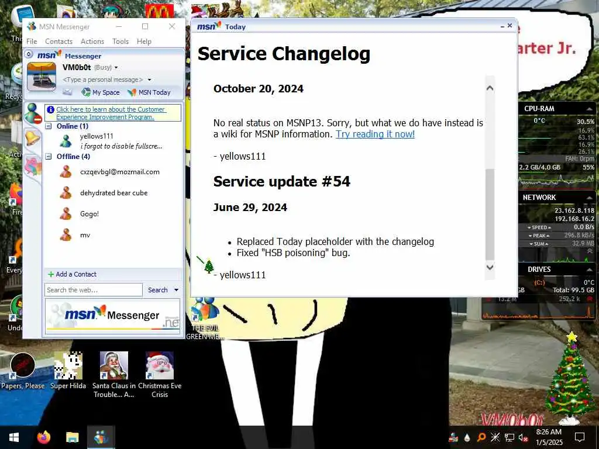Select the pink butterfly sidebar tab
Screen dimensions: 599x449
tap(33, 167)
